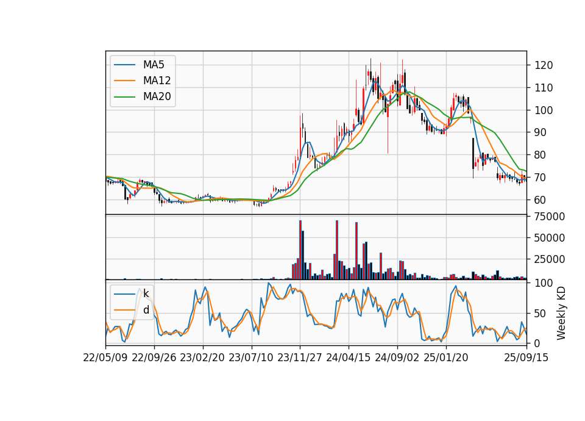Click the 22/05/09 date label
This screenshot has height=421, width=585.
point(105,358)
